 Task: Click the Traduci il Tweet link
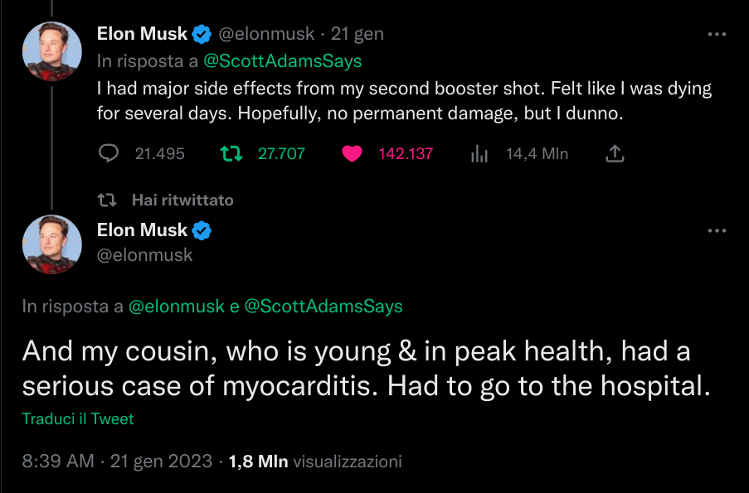tap(78, 418)
